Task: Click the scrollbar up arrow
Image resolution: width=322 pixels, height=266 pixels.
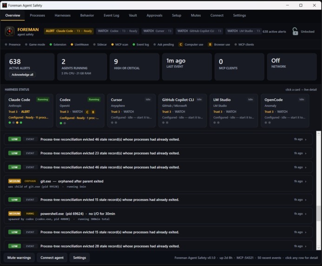Action: 318,133
